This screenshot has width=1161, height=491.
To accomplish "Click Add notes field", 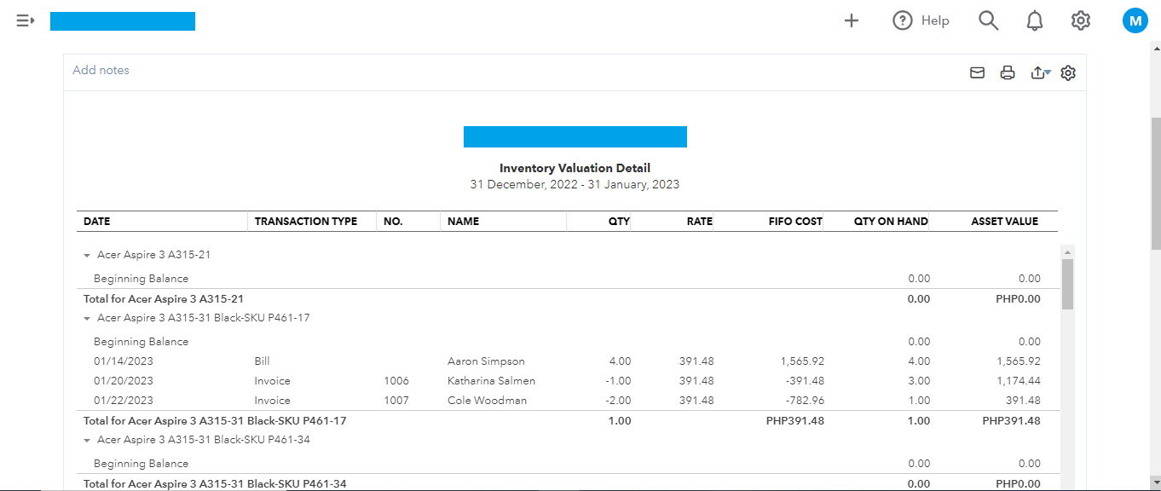I will point(101,70).
